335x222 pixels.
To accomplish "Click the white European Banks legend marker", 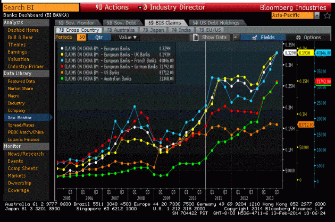I will (x=62, y=48).
